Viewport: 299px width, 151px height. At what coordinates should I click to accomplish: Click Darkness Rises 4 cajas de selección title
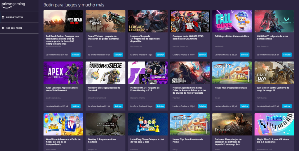(x=228, y=142)
